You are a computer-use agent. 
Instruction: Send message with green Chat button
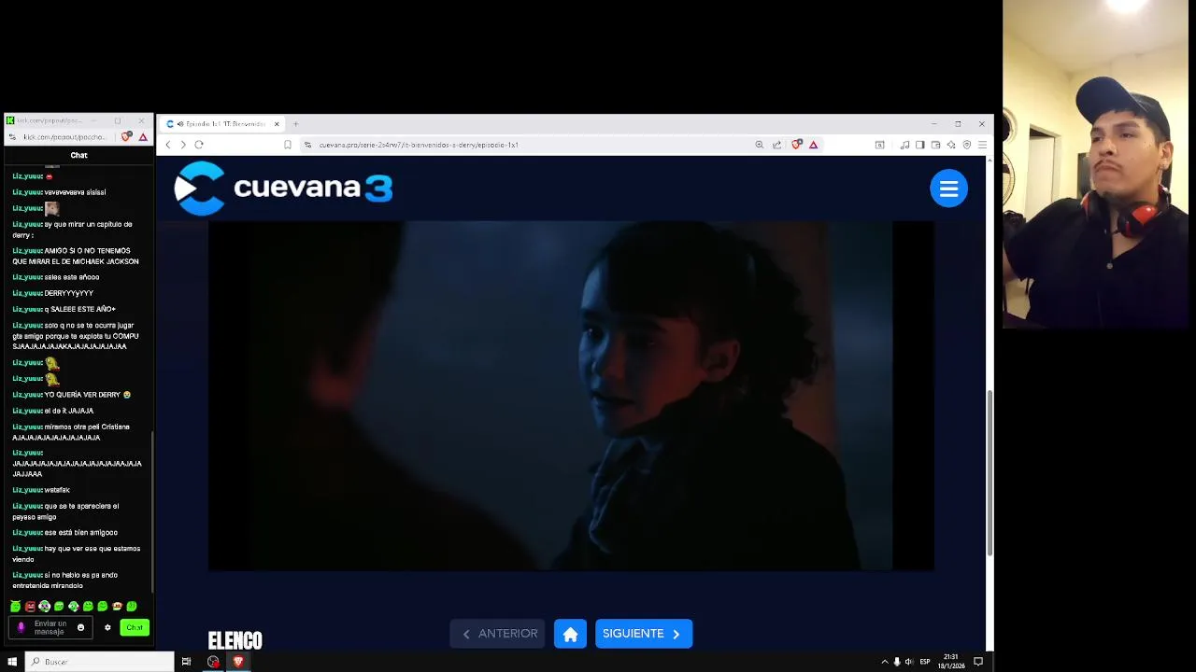coord(135,628)
